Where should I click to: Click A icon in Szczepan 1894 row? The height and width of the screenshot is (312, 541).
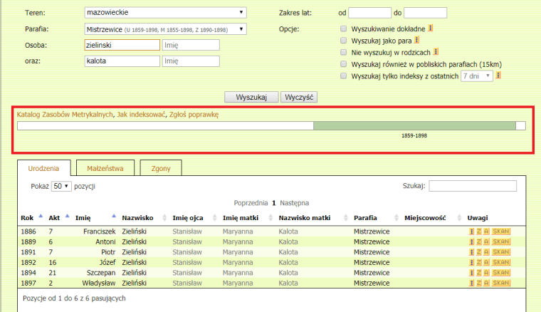486,273
